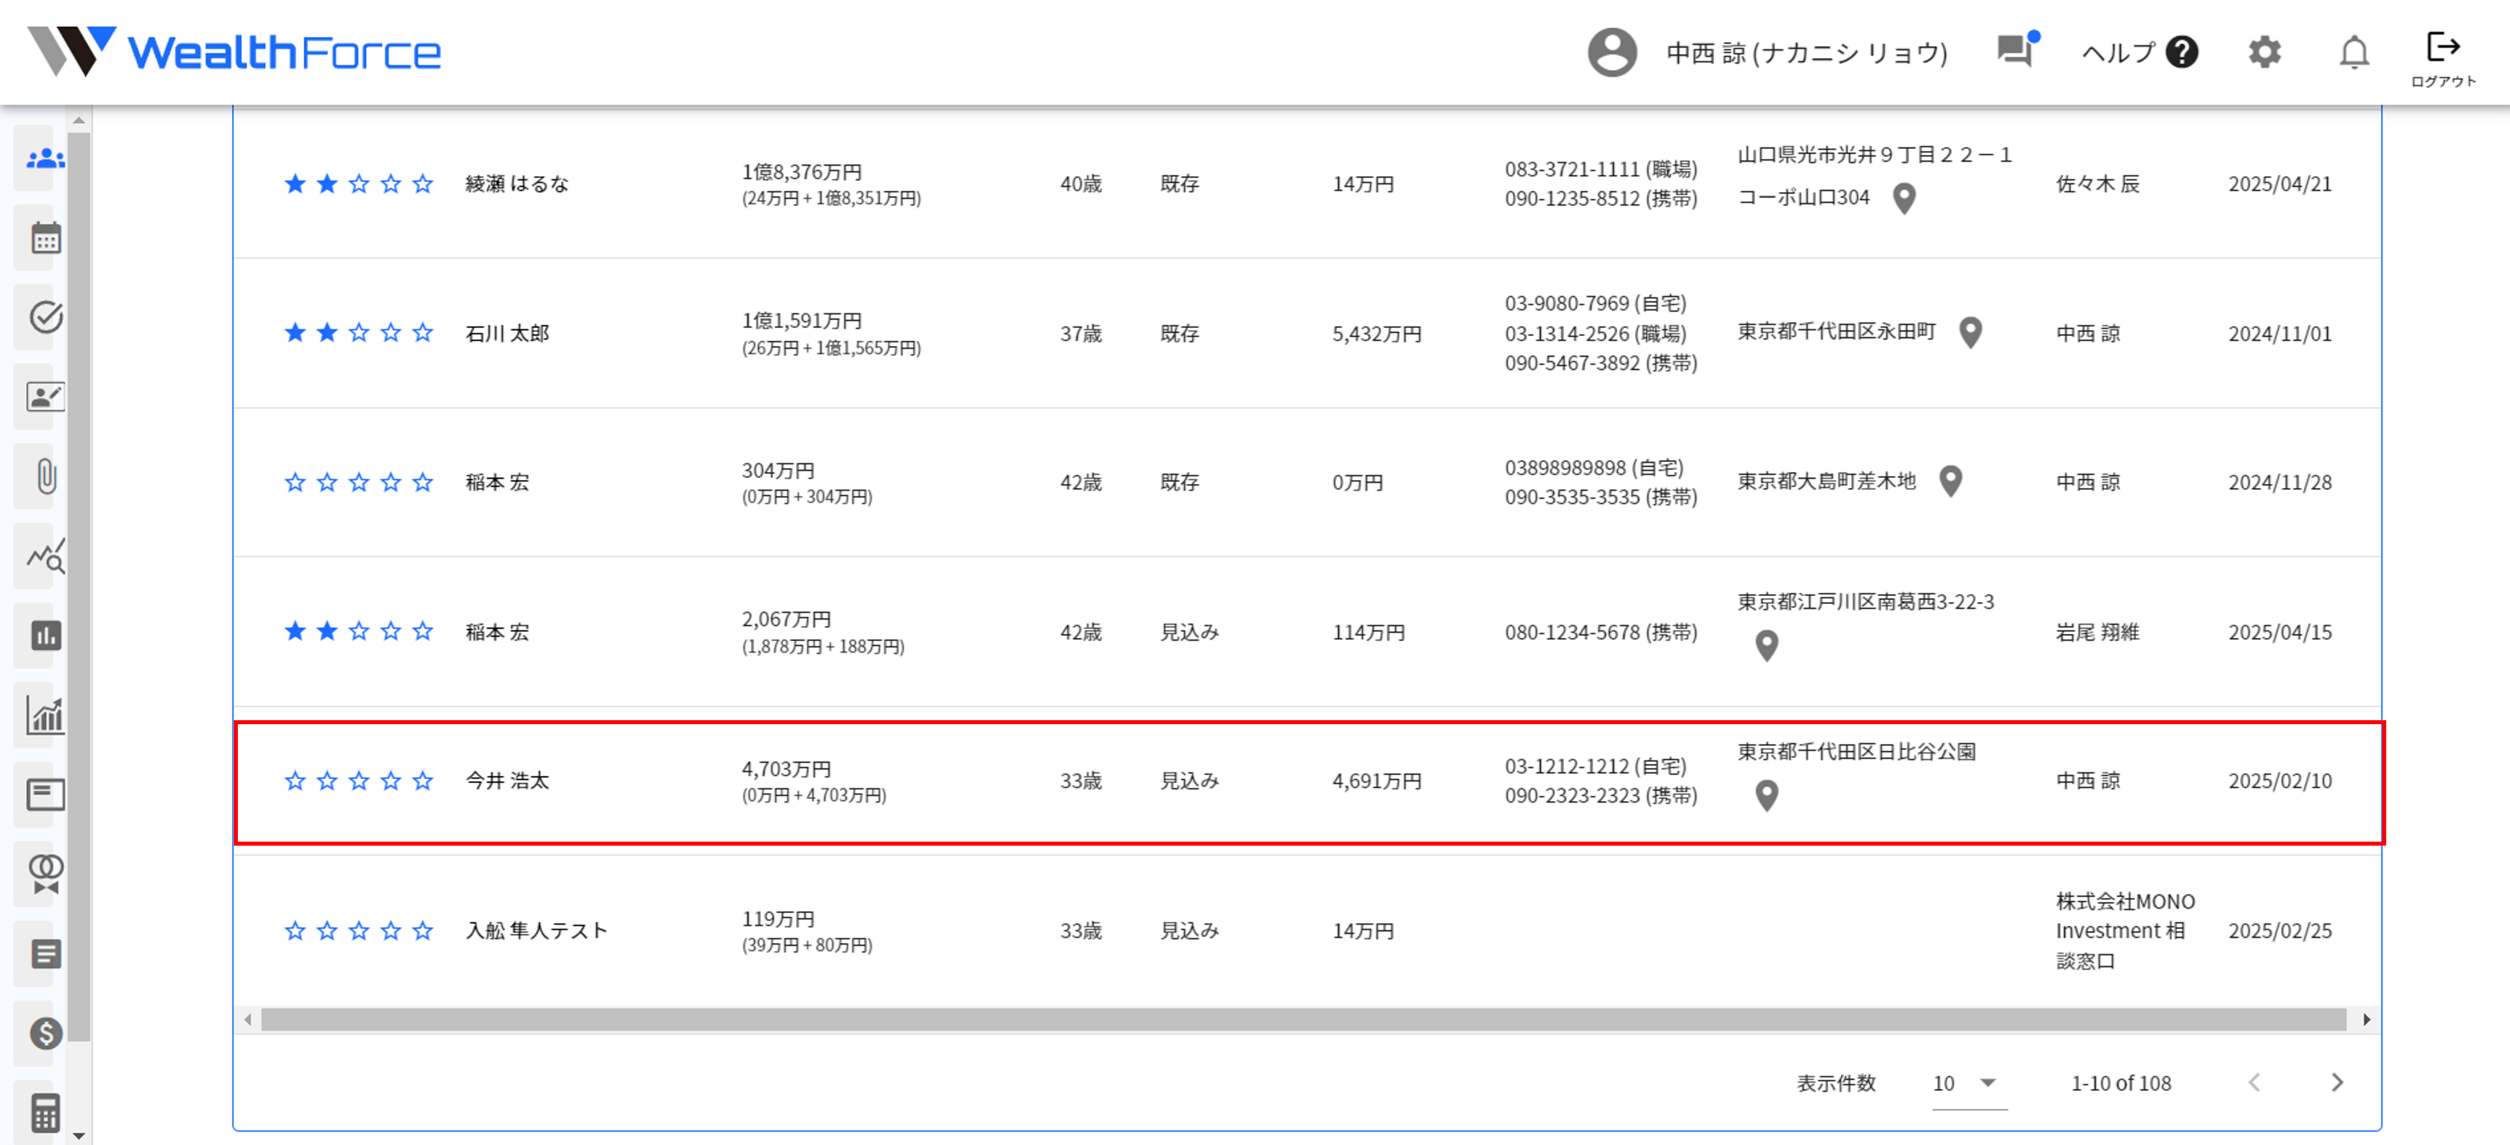Open the chat messages icon in header

point(2013,51)
